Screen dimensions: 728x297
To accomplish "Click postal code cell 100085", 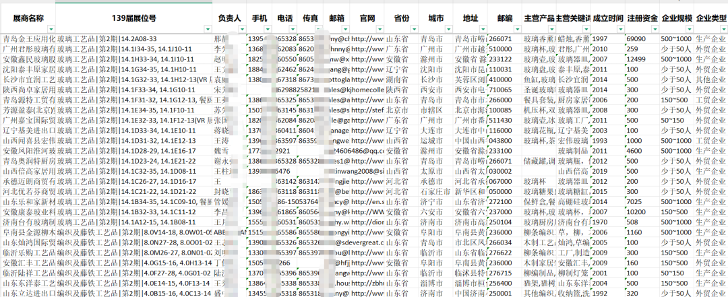I will (505, 110).
